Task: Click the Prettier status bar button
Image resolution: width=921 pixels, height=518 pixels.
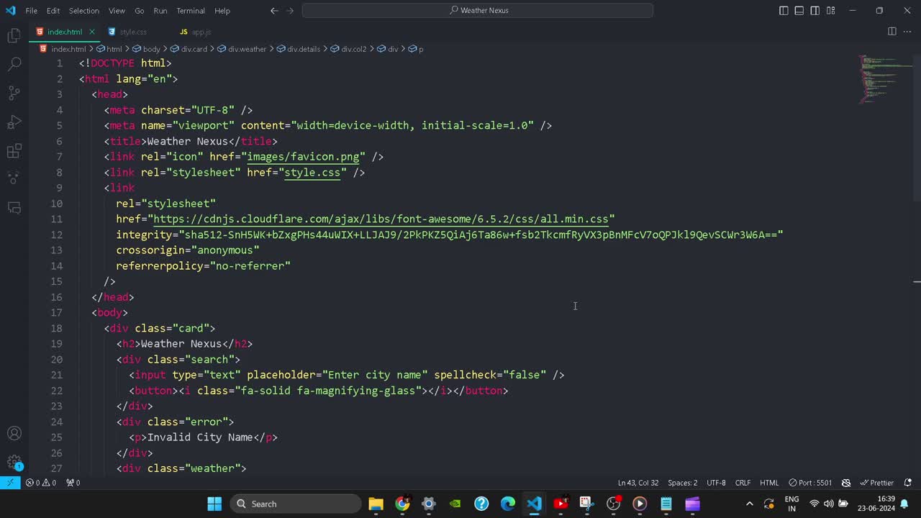Action: tap(877, 483)
